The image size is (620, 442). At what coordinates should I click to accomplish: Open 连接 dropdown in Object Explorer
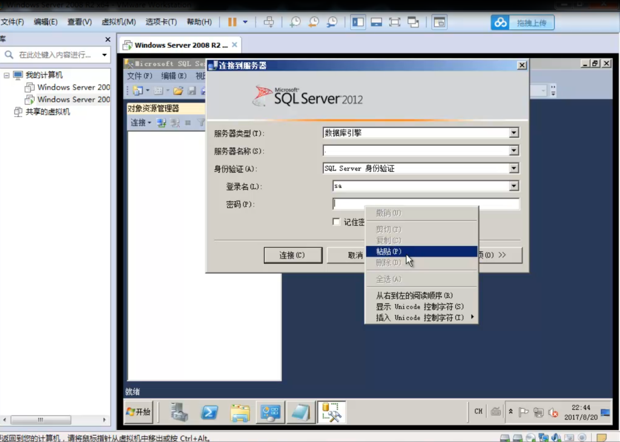(x=140, y=123)
